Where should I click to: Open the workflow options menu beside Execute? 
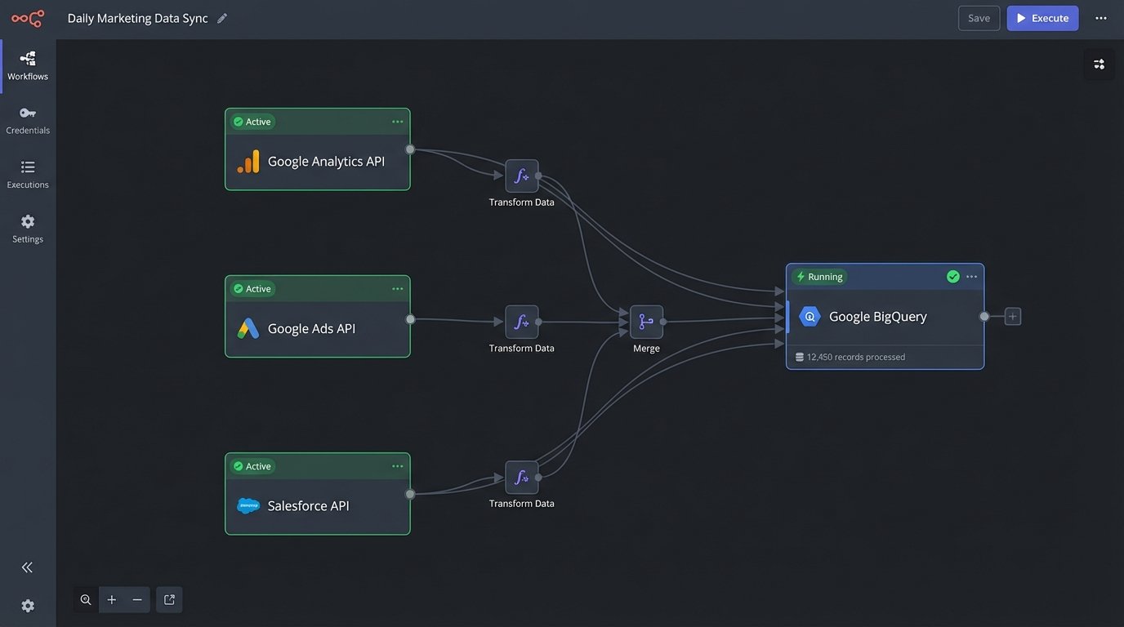pos(1100,17)
